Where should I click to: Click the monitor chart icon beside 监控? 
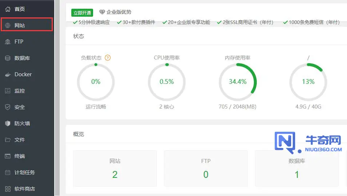tap(8, 91)
